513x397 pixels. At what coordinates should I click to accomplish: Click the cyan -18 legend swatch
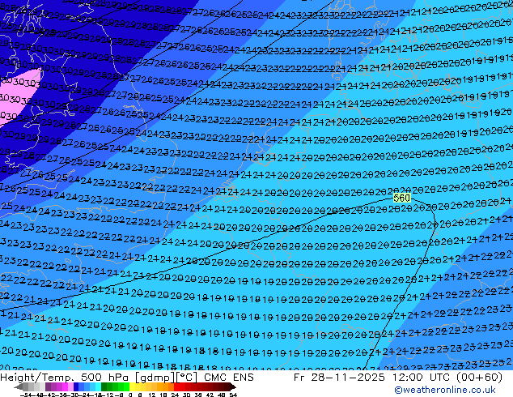[x=99, y=386]
